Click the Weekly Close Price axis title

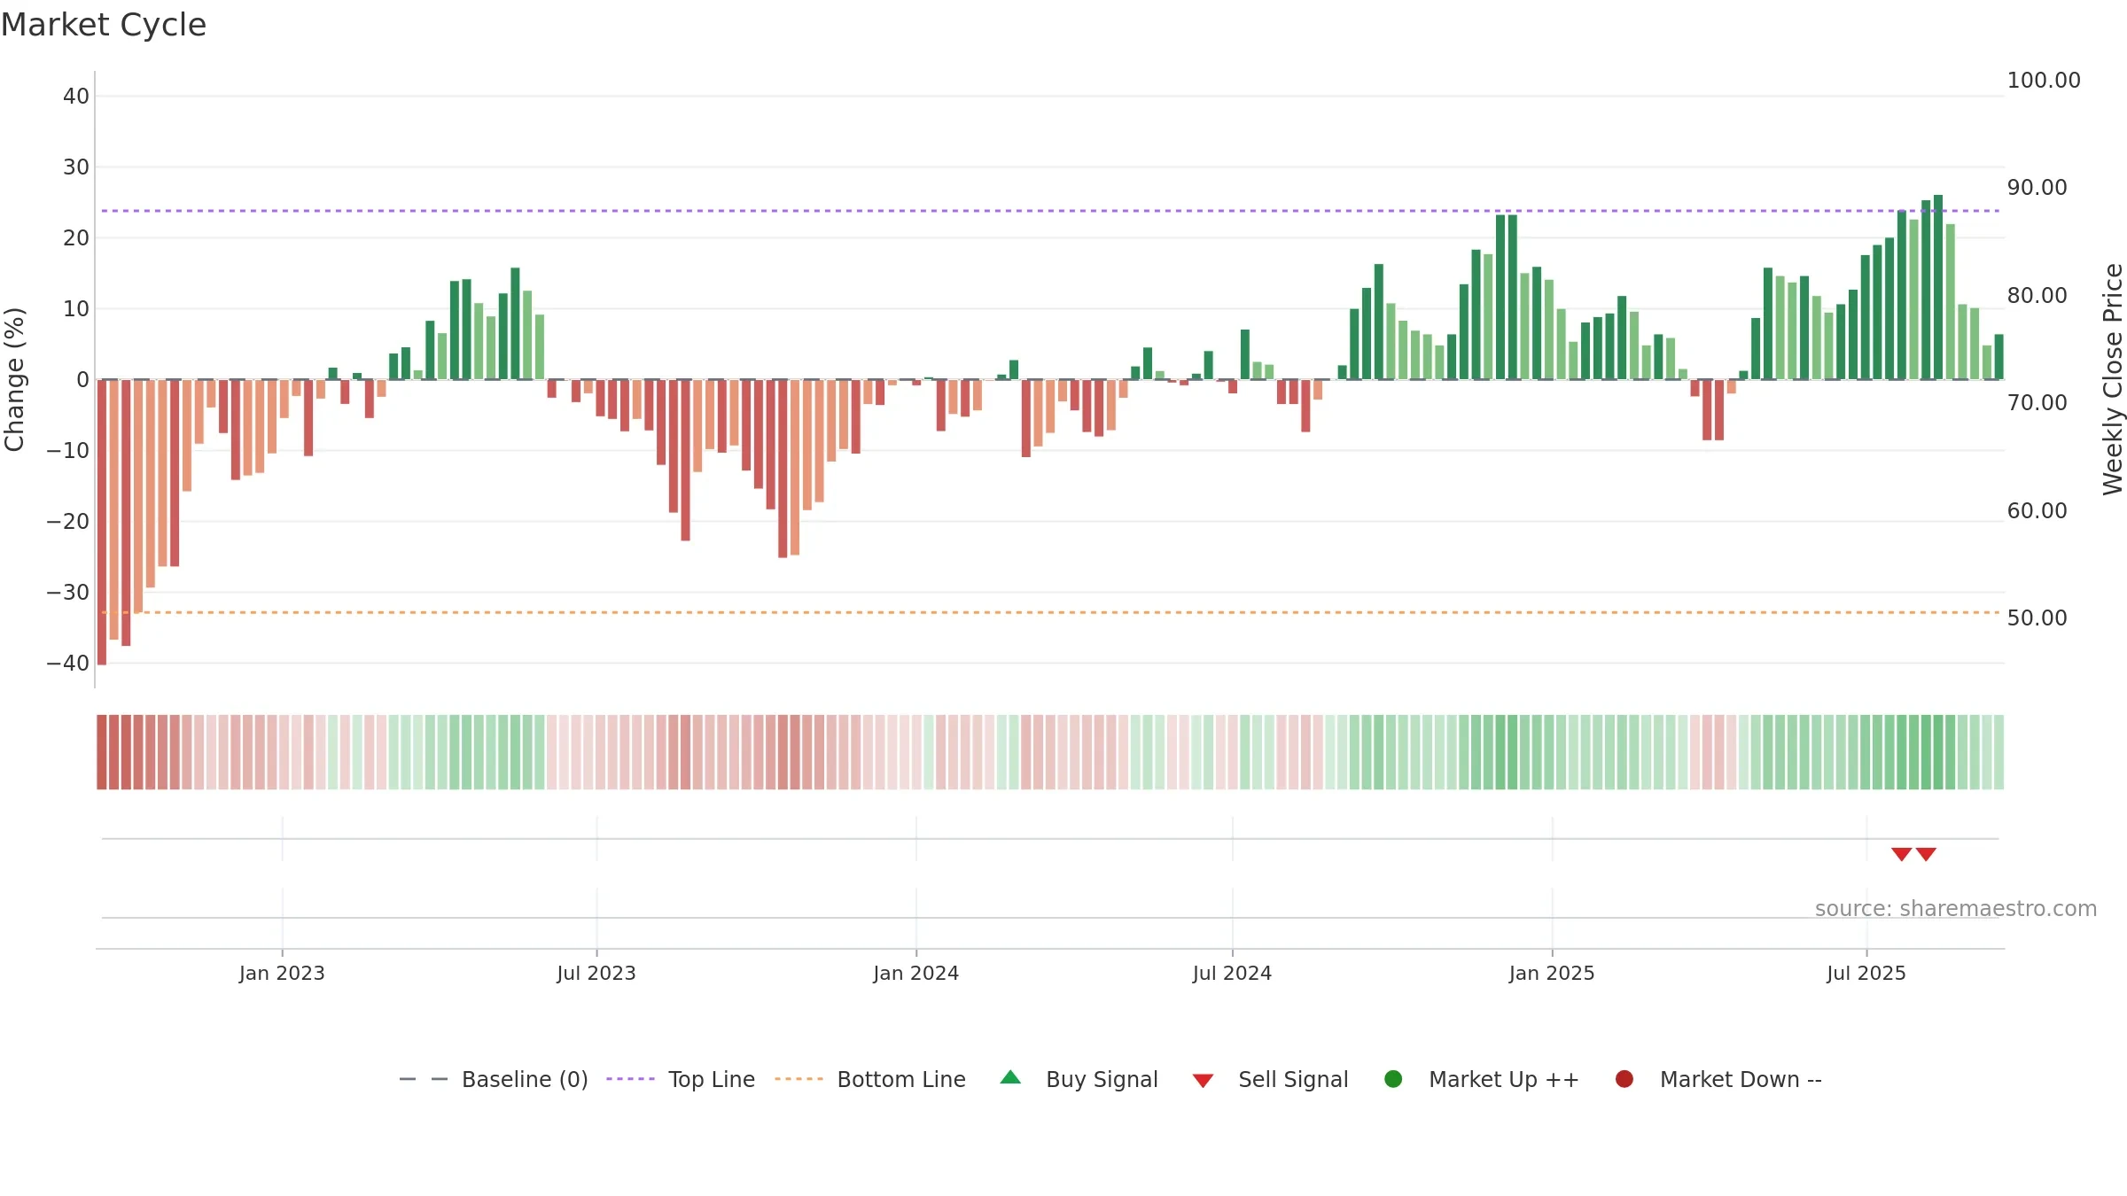[2113, 379]
